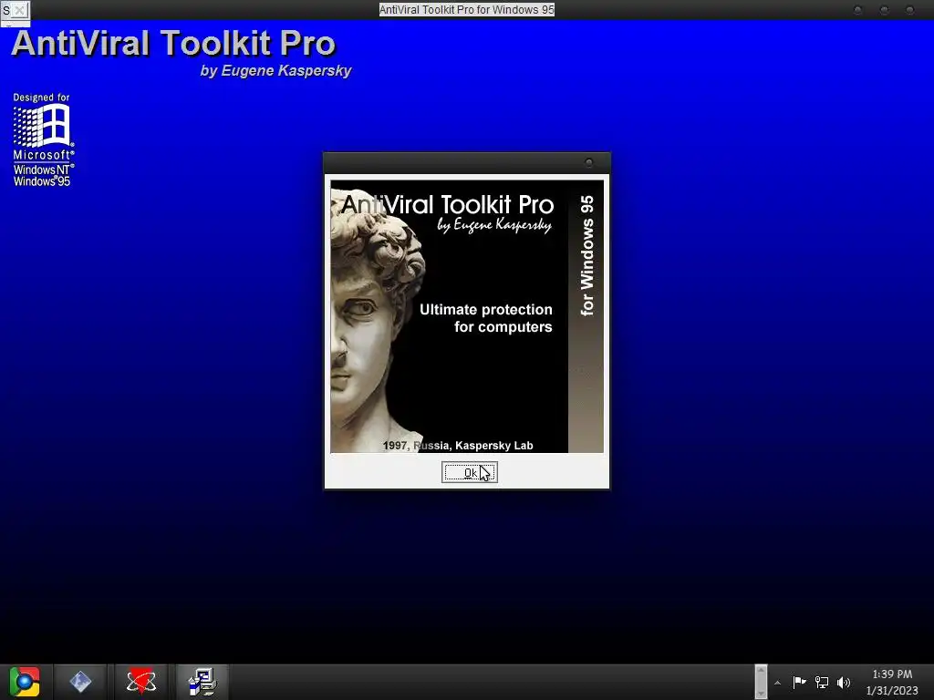Close the splash dialog via its title-bar dot
The width and height of the screenshot is (934, 700).
(589, 162)
